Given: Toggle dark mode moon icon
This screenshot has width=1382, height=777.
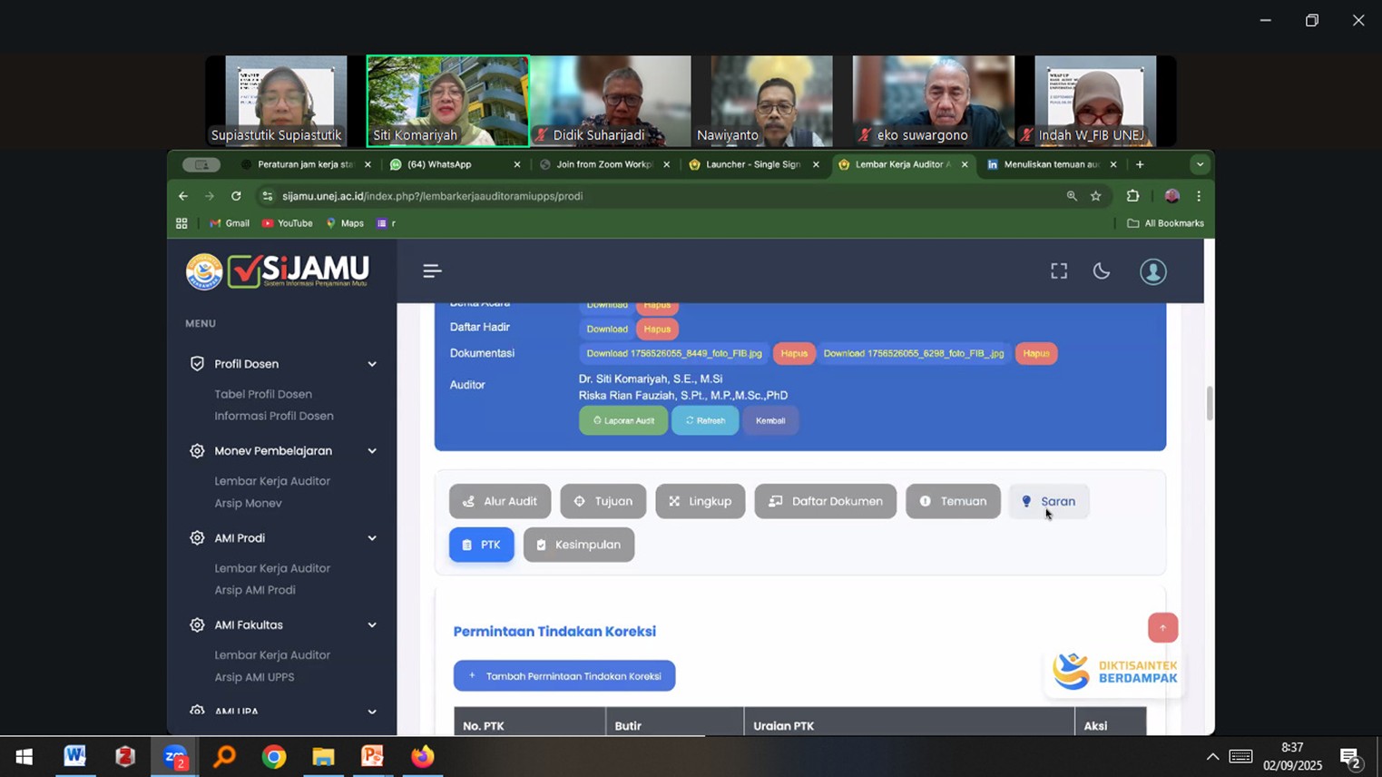Looking at the screenshot, I should tap(1102, 271).
